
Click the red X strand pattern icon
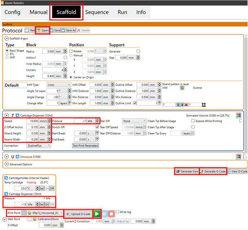coord(186,105)
